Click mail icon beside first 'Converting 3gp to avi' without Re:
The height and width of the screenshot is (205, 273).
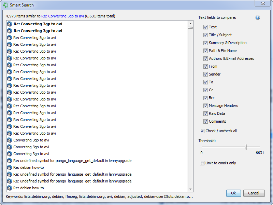10,140
